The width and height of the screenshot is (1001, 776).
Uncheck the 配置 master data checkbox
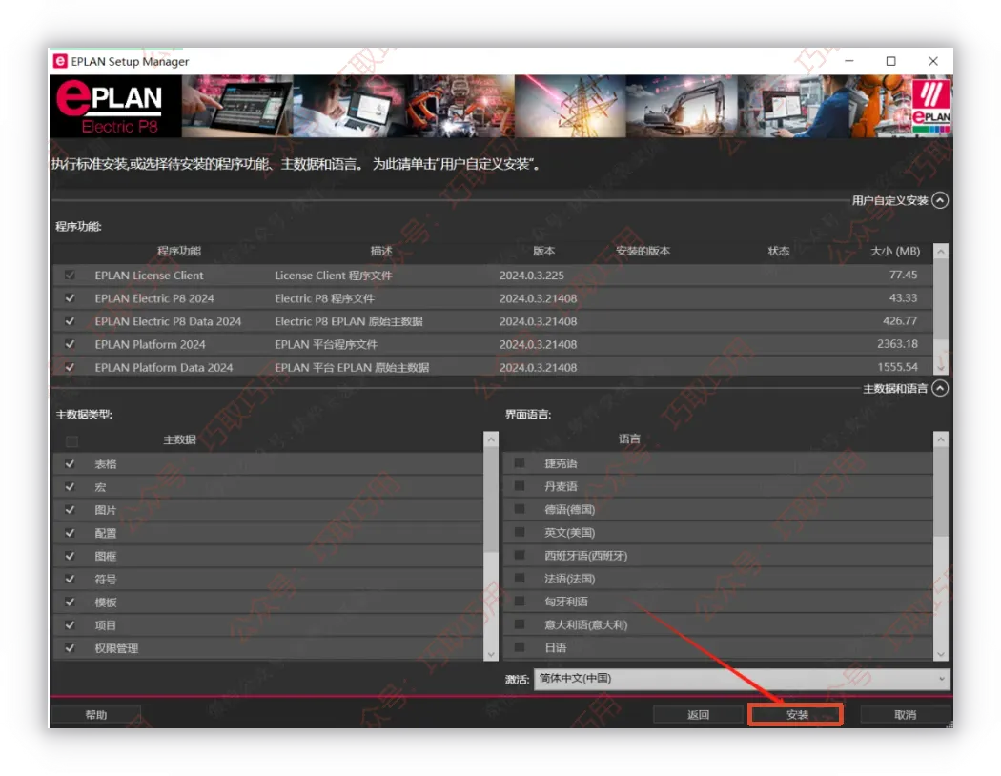(70, 533)
